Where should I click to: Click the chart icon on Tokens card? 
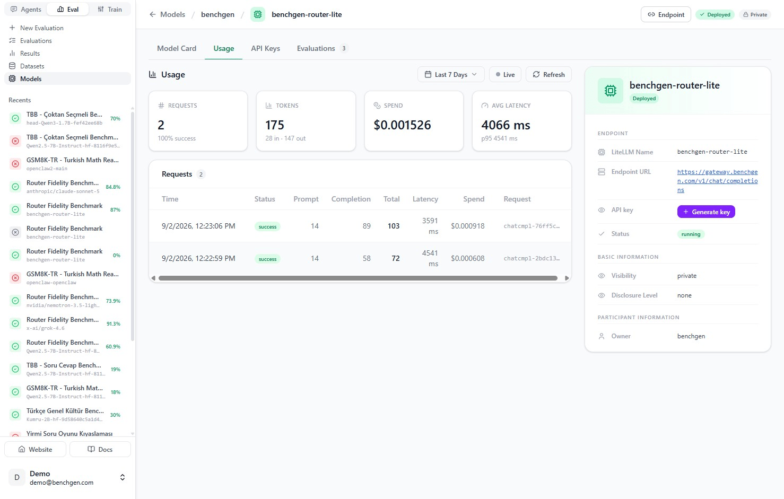tap(269, 106)
